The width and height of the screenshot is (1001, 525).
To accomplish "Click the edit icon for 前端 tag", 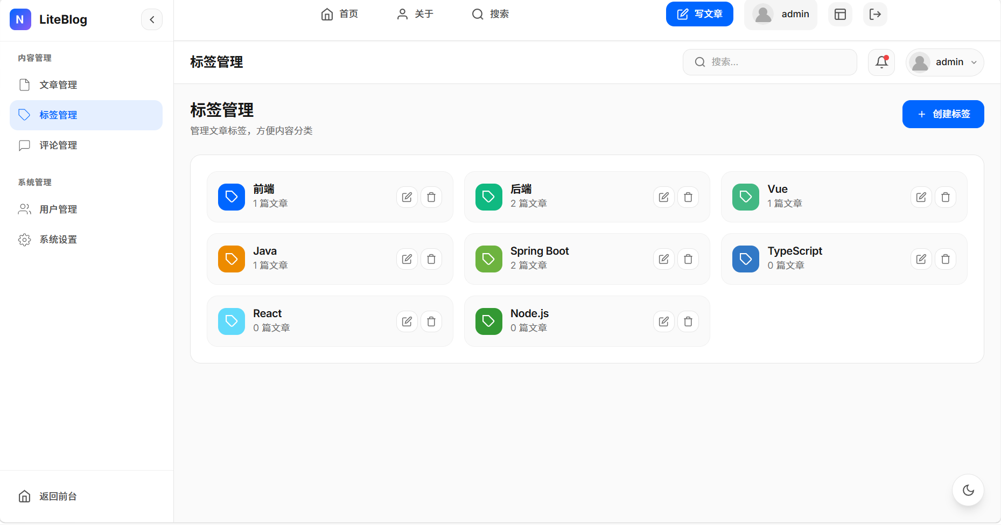I will pos(407,197).
